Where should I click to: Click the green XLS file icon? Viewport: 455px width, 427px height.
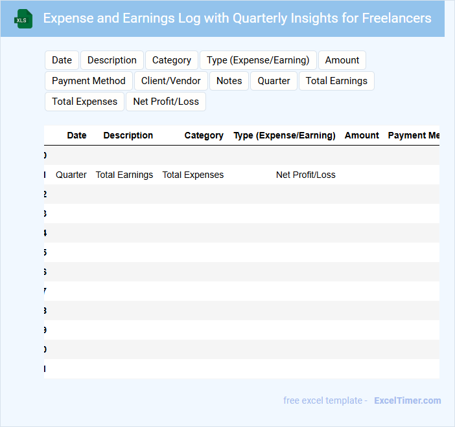coord(23,19)
